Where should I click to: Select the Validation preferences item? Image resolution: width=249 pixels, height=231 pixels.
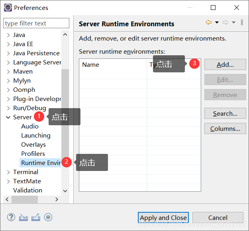tap(27, 190)
